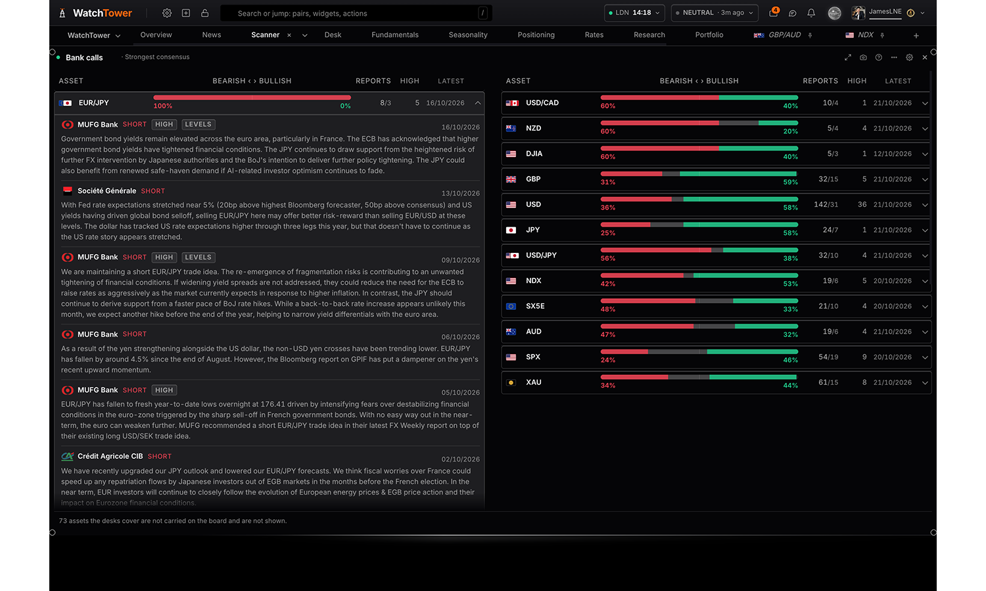Expand the Bank calls widget to fullscreen
The image size is (986, 591).
tap(848, 58)
